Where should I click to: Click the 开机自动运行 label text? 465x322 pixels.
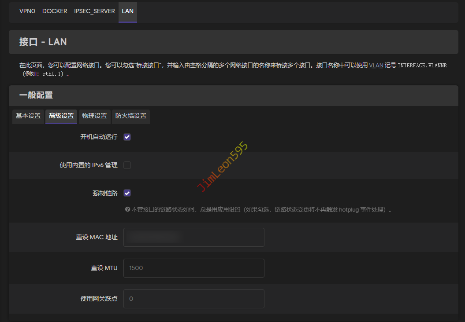coord(99,137)
